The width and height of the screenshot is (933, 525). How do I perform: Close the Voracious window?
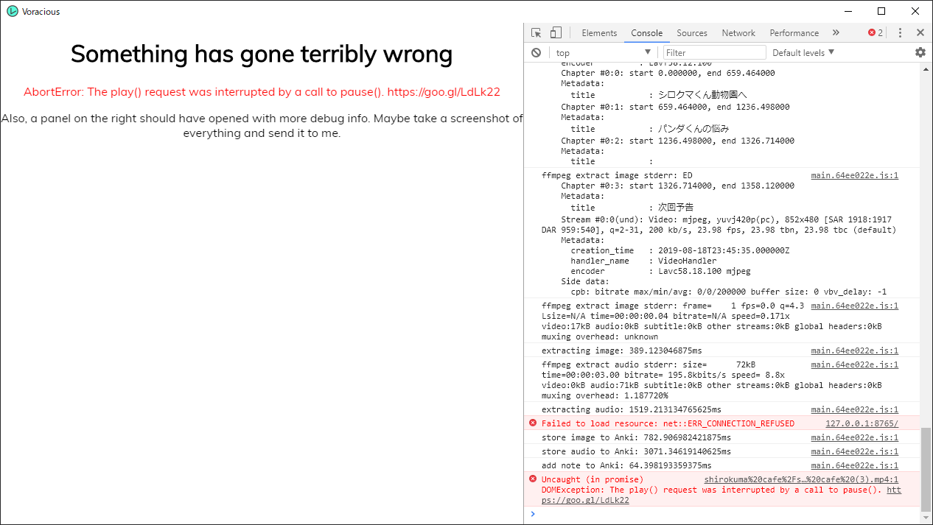pyautogui.click(x=915, y=11)
